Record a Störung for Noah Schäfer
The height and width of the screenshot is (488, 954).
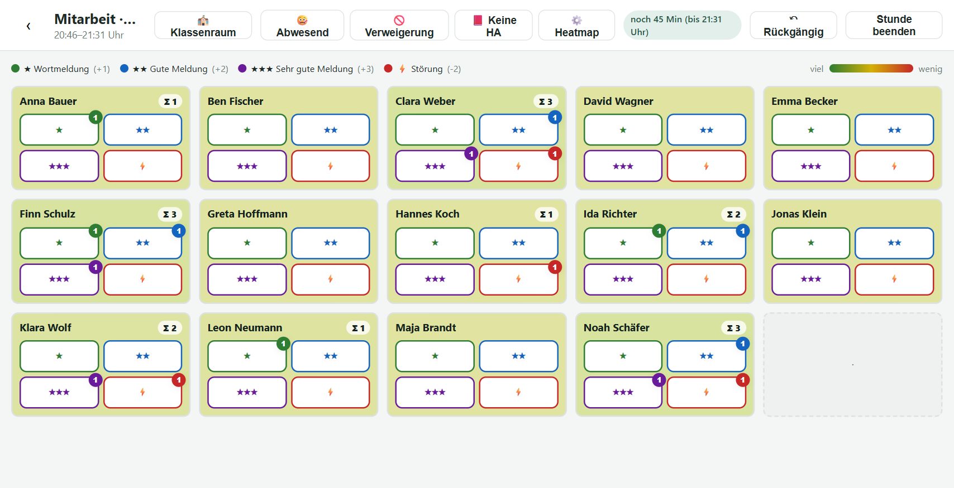(x=707, y=392)
